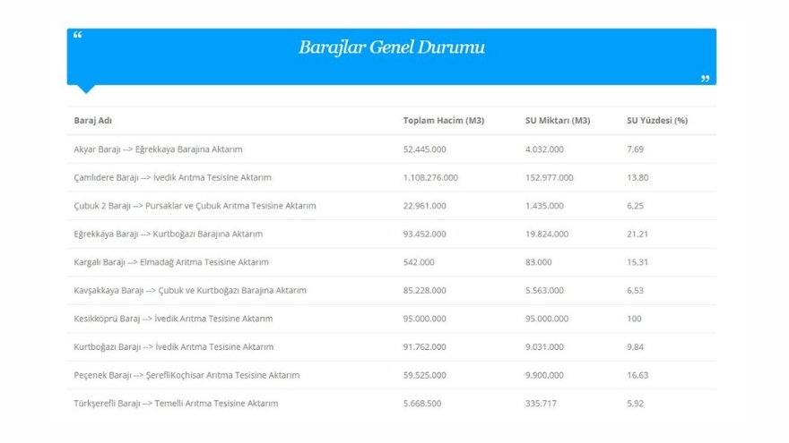The width and height of the screenshot is (789, 443).
Task: Click the Barajlar Genel Durumu title
Action: click(x=392, y=47)
